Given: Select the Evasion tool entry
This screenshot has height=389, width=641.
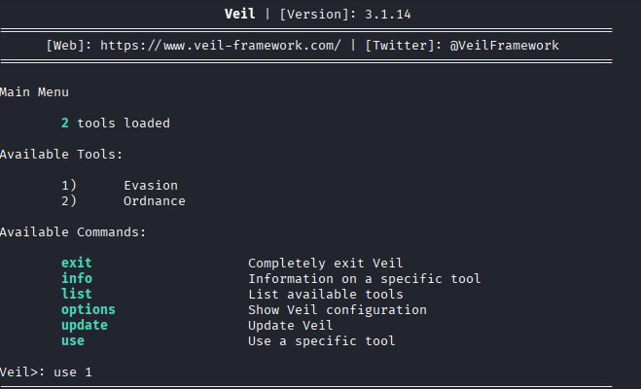Looking at the screenshot, I should [150, 186].
